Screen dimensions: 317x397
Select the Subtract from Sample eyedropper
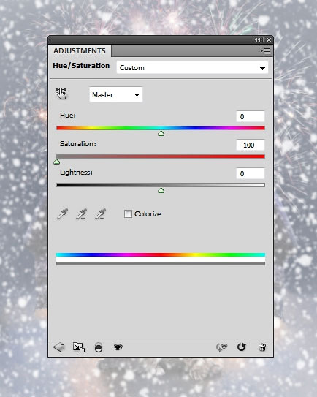pyautogui.click(x=100, y=214)
